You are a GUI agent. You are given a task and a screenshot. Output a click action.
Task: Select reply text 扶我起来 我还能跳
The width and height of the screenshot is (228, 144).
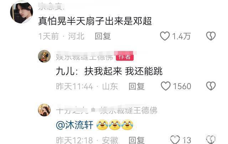point(123,71)
